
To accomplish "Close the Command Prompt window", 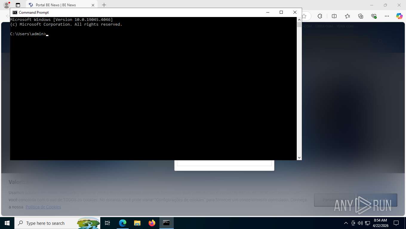I will pos(295,12).
